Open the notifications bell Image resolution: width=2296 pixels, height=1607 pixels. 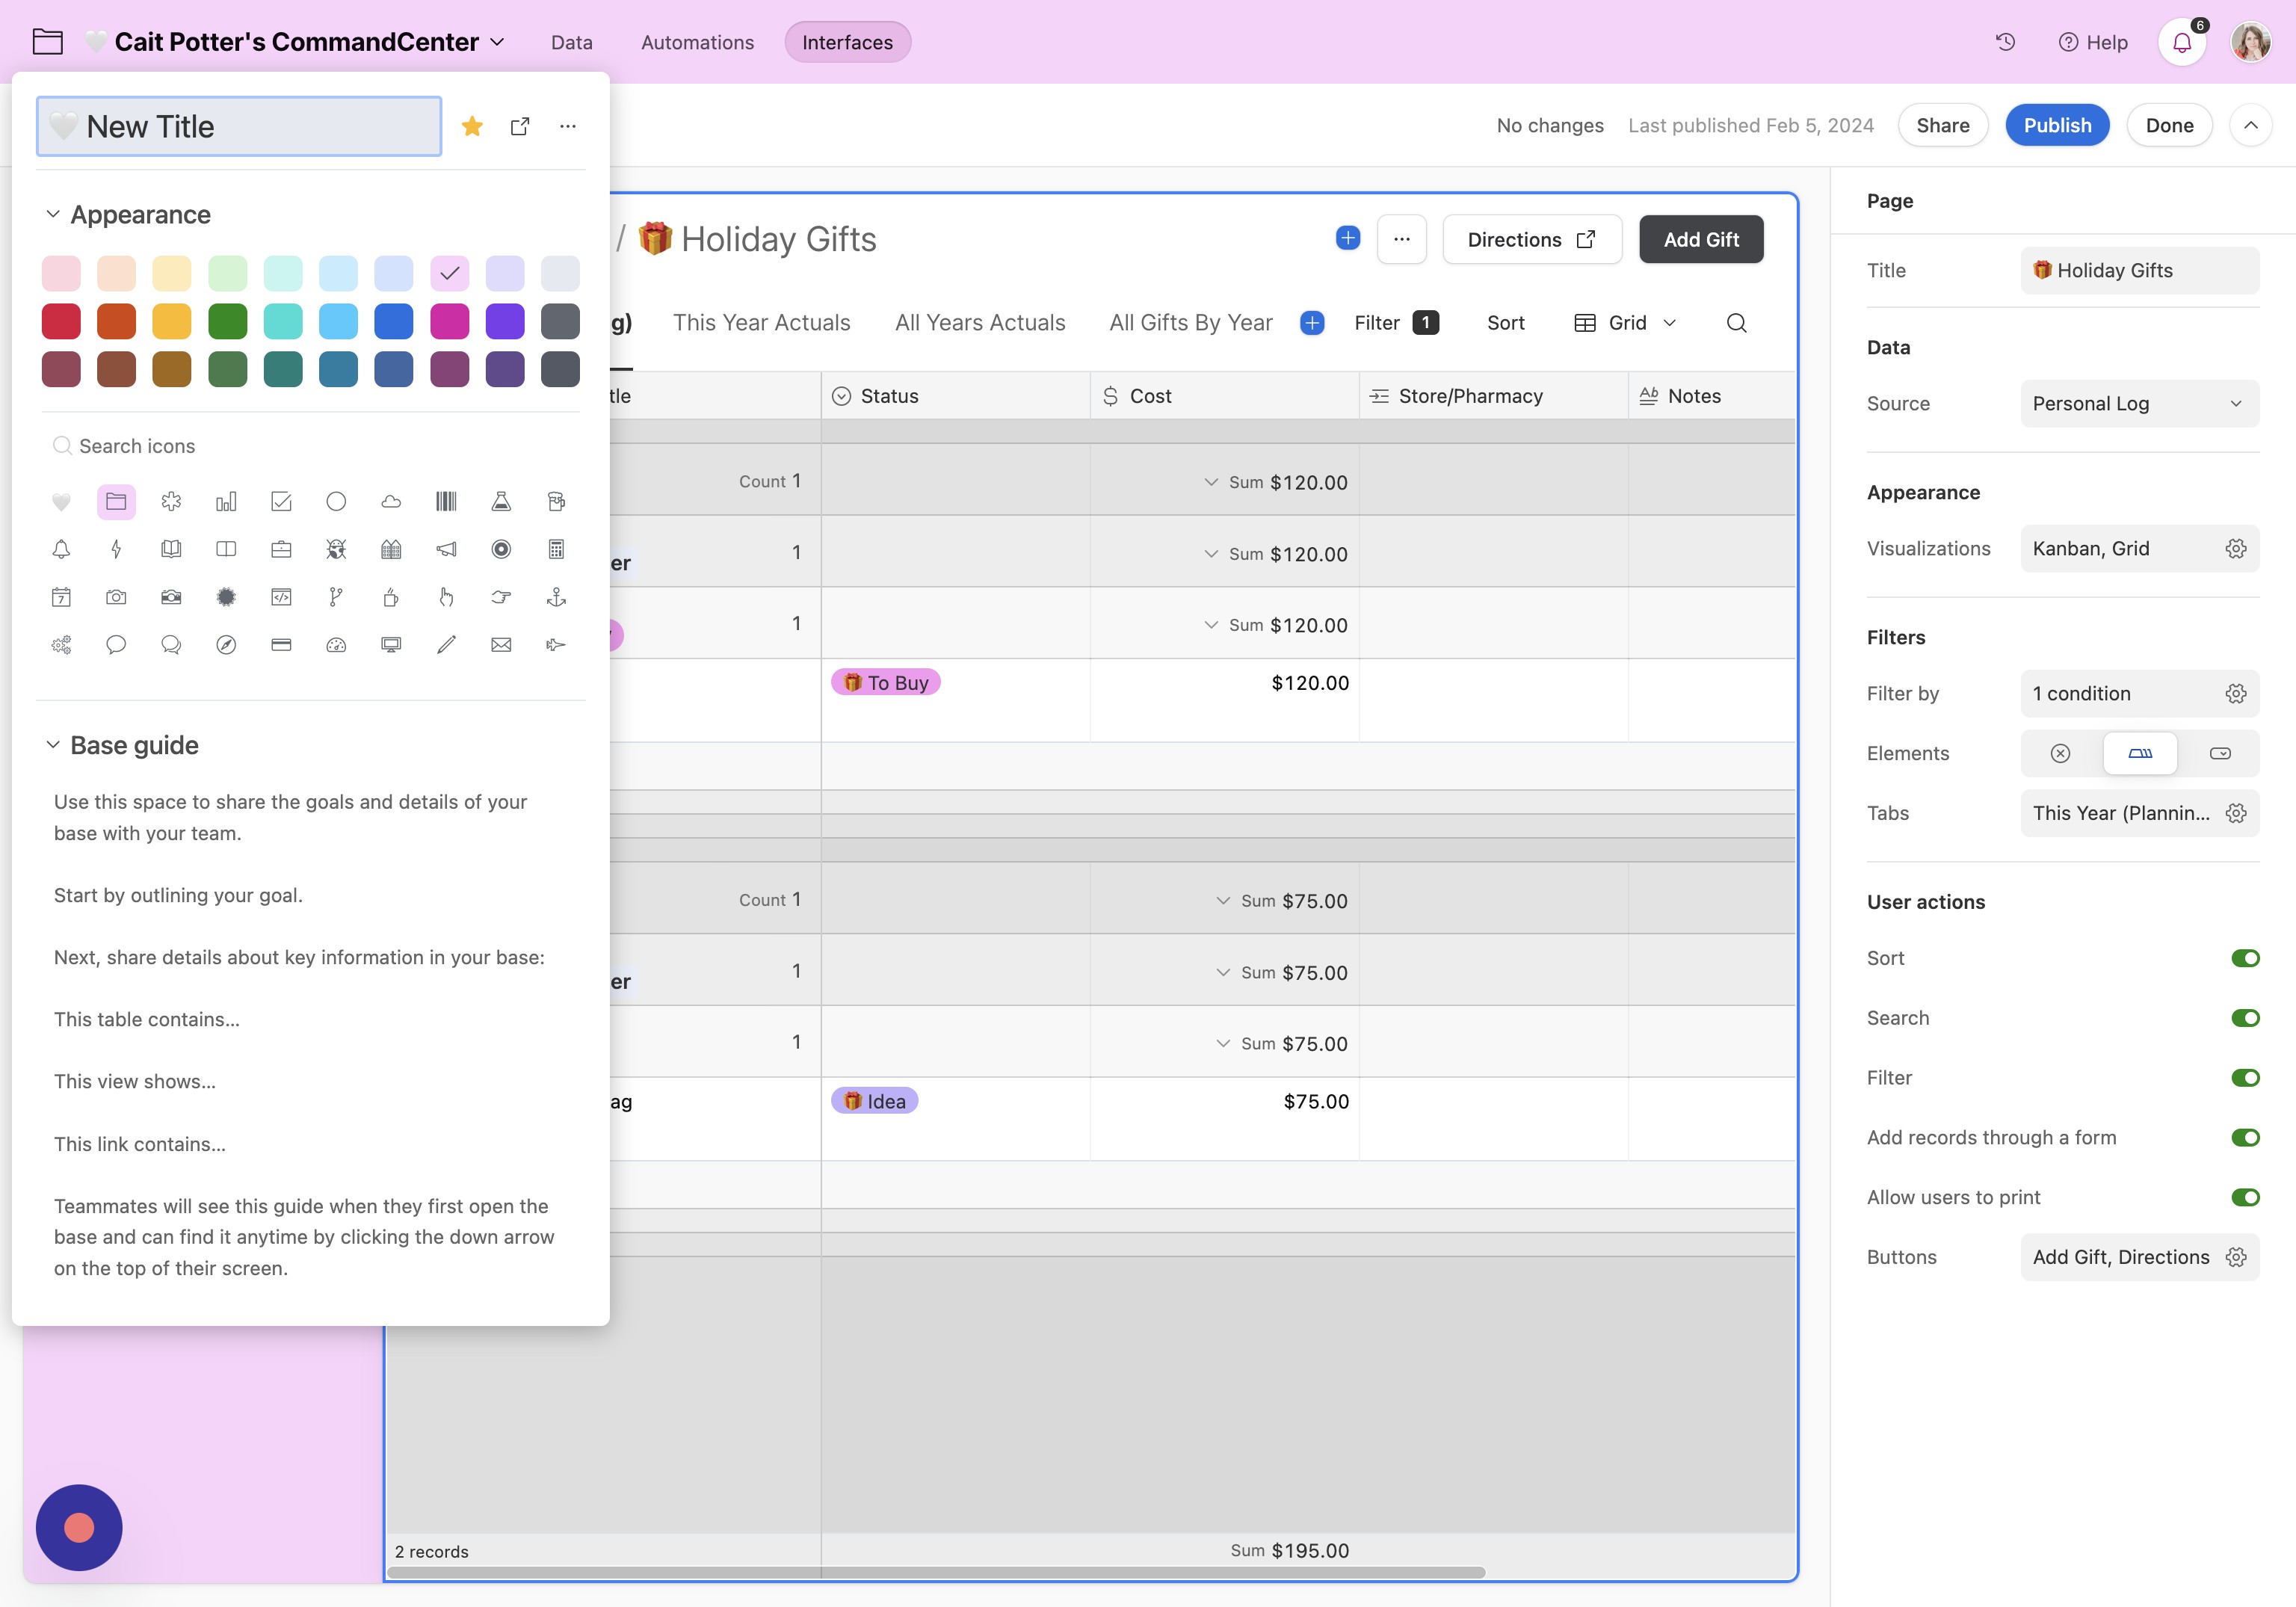(x=2182, y=43)
